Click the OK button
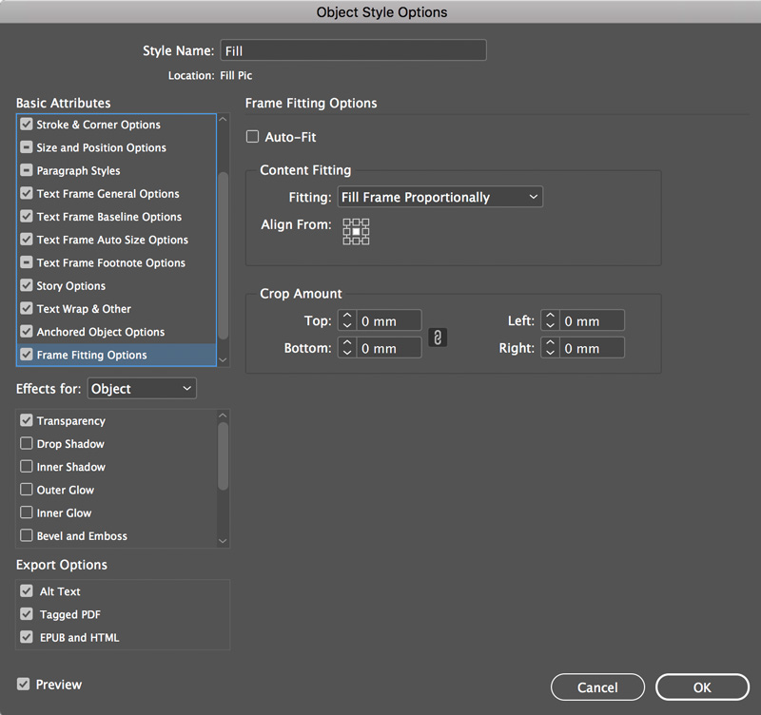This screenshot has height=715, width=761. tap(702, 686)
